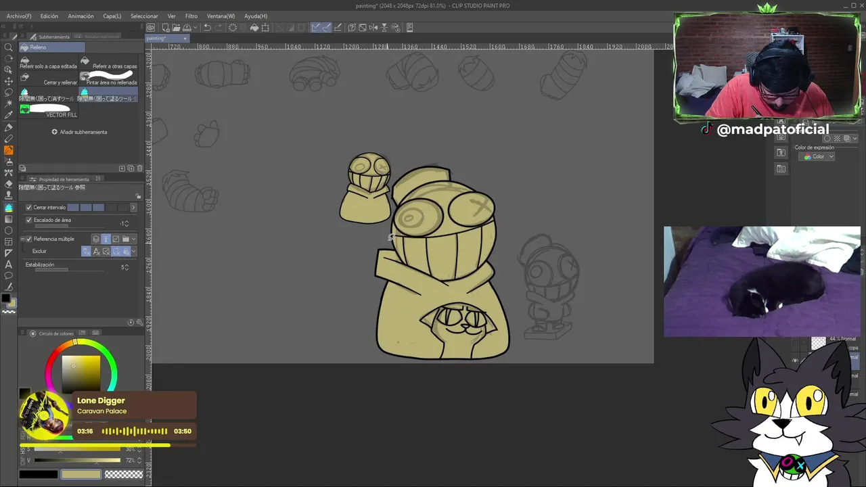866x487 pixels.
Task: Select the Text tool
Action: [8, 264]
